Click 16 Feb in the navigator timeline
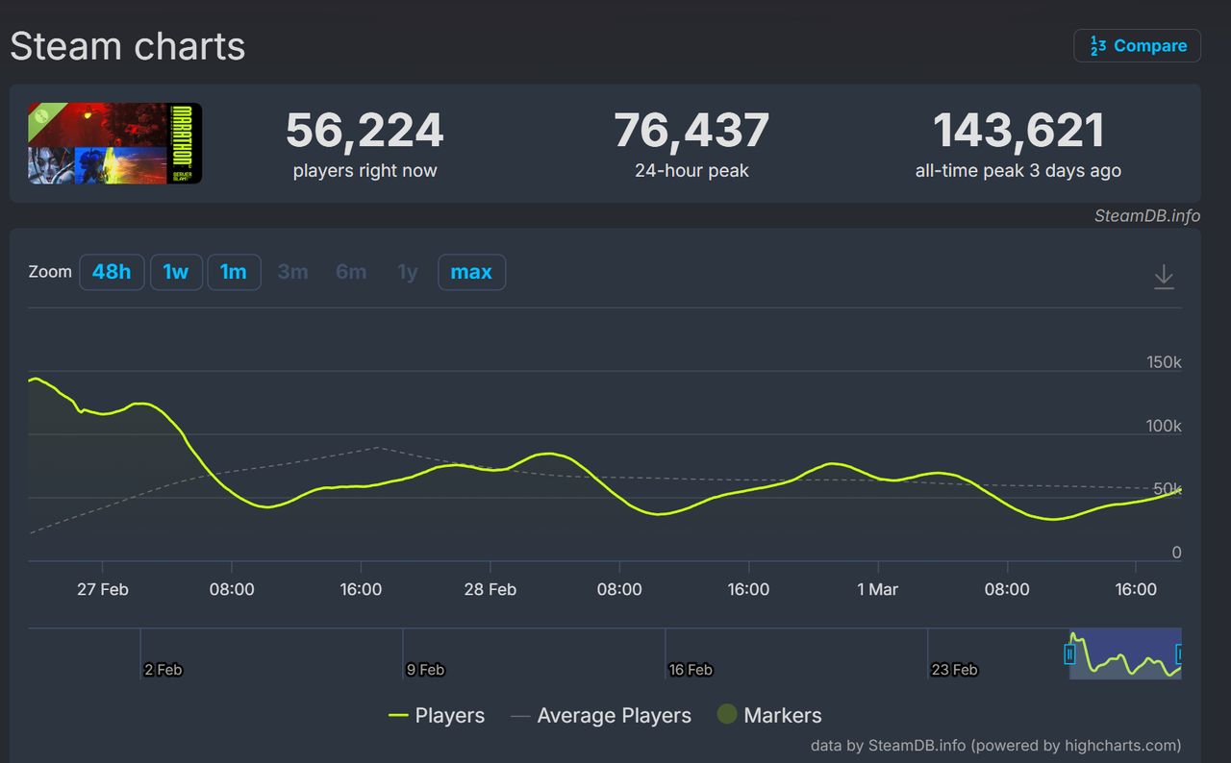Image resolution: width=1231 pixels, height=763 pixels. (691, 669)
